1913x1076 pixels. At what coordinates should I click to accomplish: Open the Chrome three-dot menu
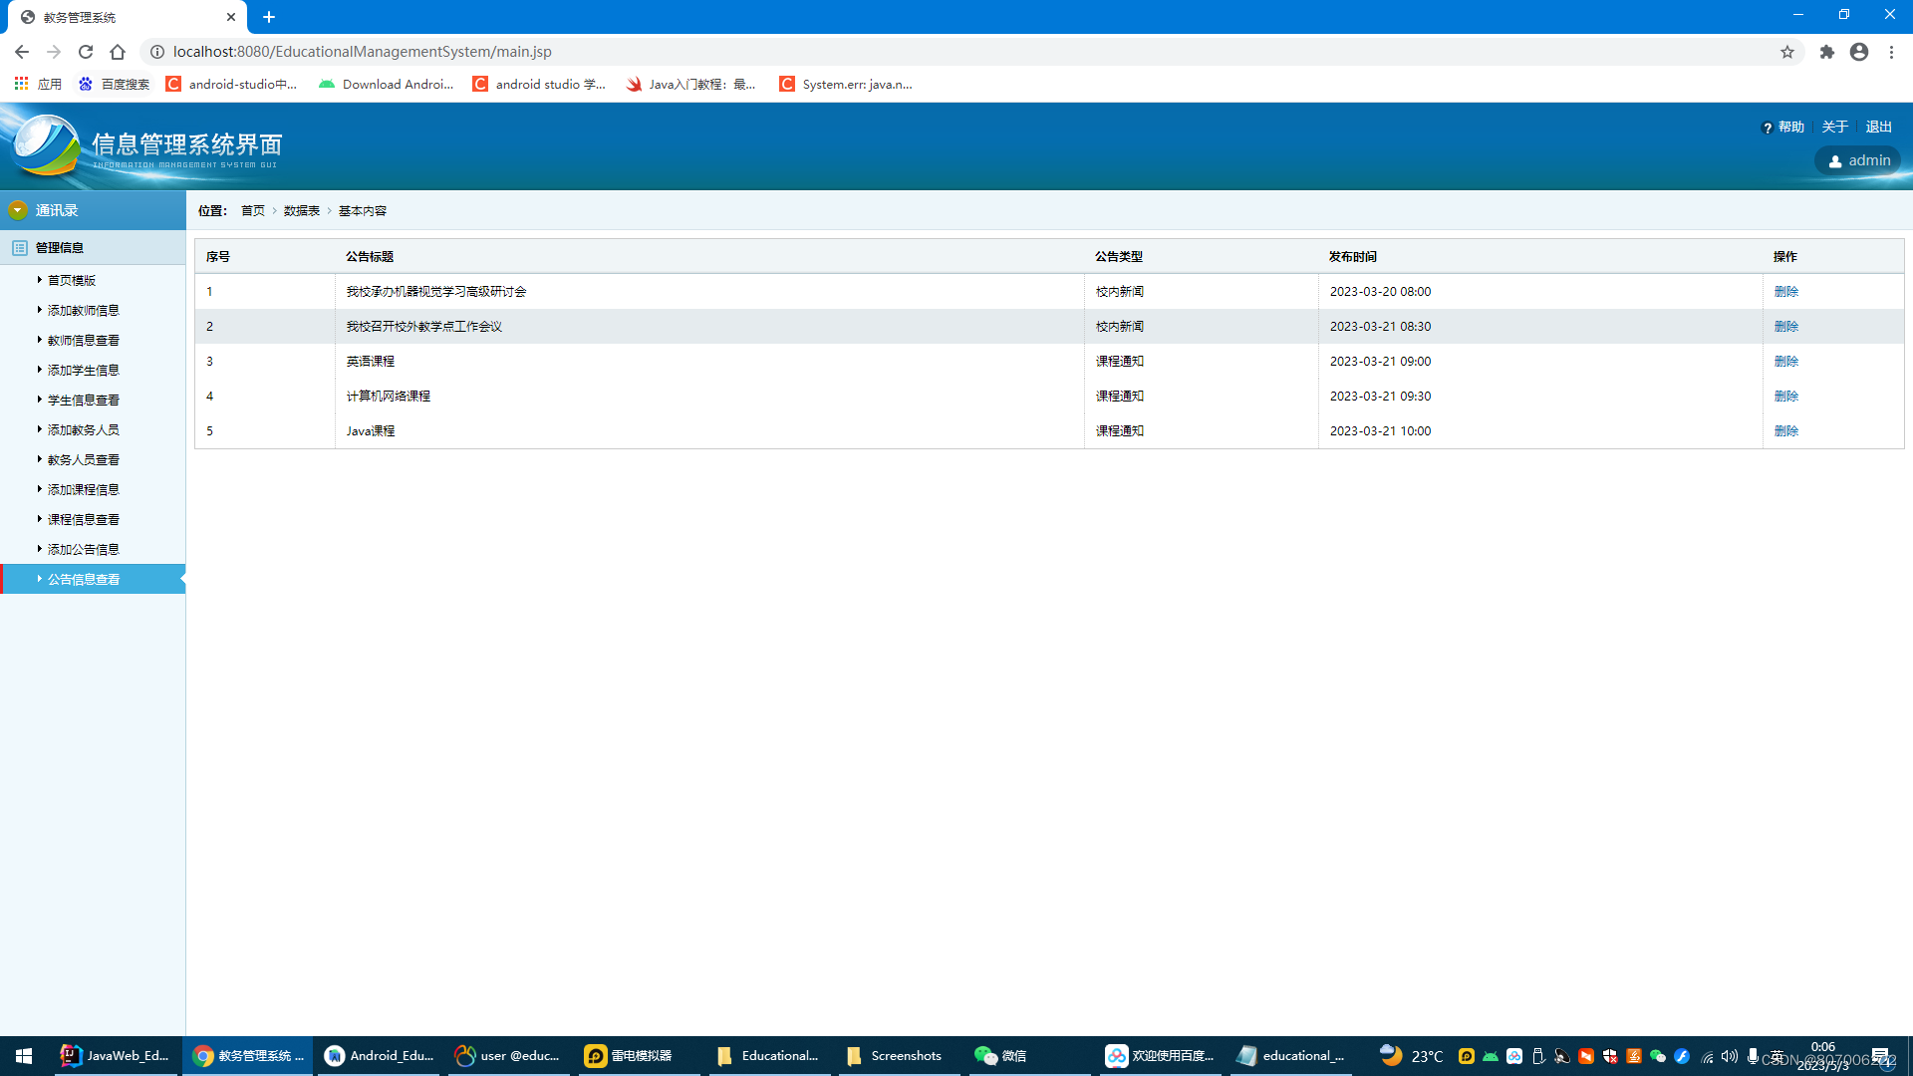[x=1891, y=52]
